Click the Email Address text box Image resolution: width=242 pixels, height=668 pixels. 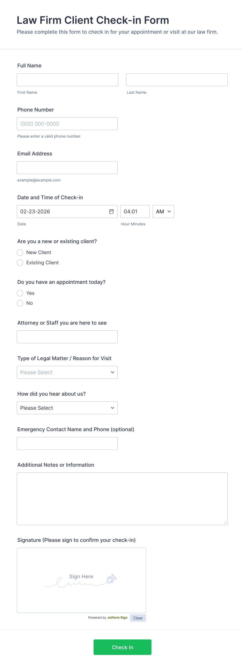pyautogui.click(x=67, y=168)
